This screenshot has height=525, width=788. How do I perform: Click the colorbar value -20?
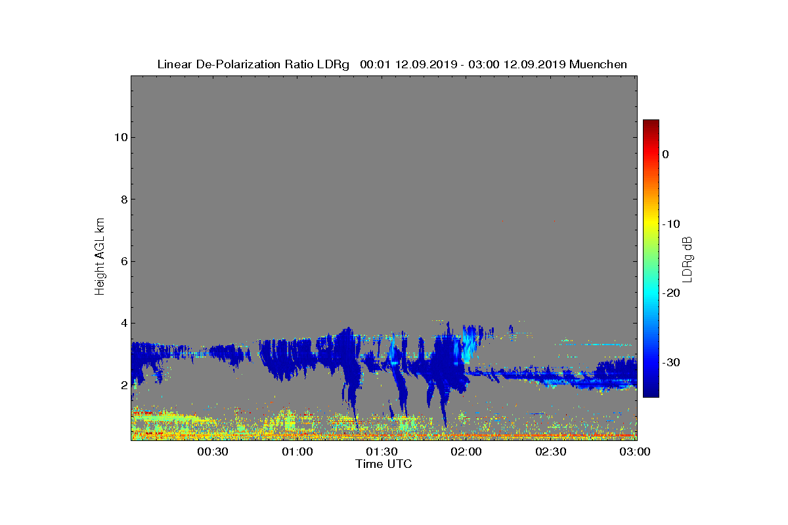click(x=671, y=293)
